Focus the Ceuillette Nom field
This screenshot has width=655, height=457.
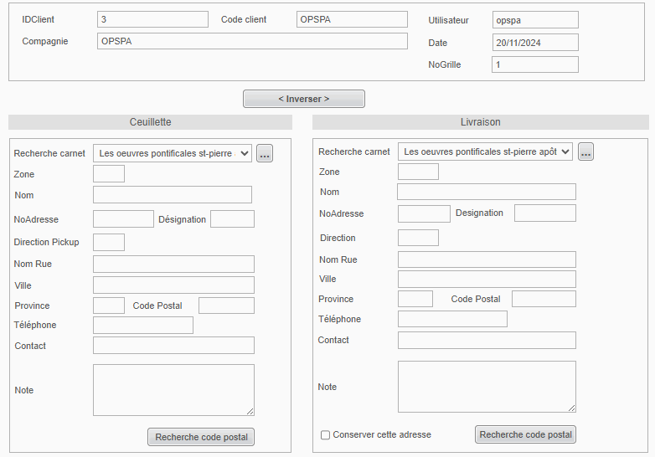click(x=173, y=195)
